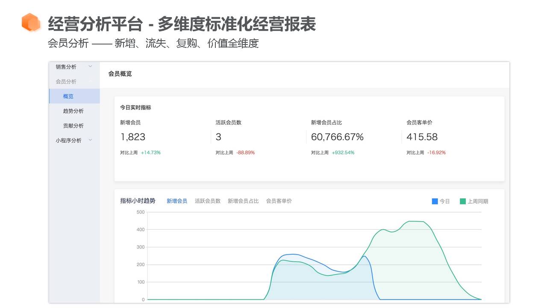The image size is (547, 308).
Task: Click the 200 y-axis label
Action: click(x=141, y=265)
